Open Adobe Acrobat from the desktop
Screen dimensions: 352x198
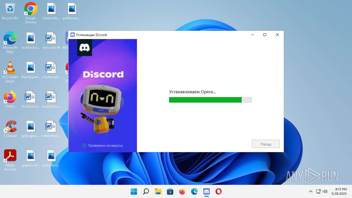click(x=10, y=160)
